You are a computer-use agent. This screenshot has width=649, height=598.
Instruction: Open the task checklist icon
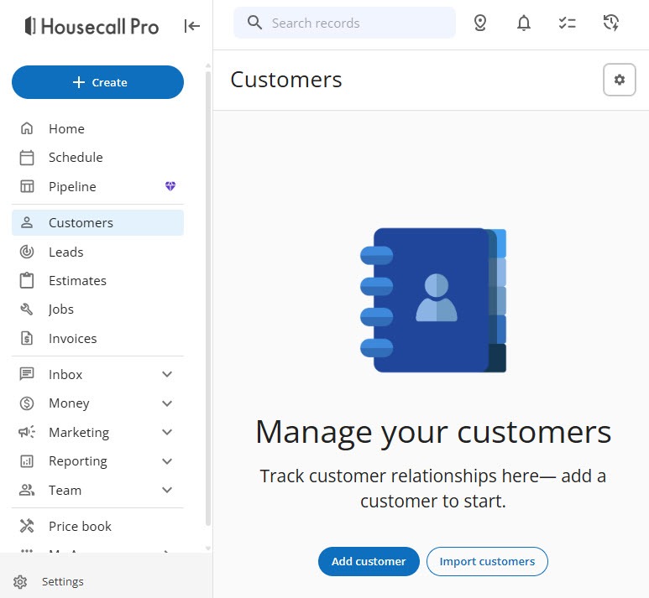coord(567,23)
